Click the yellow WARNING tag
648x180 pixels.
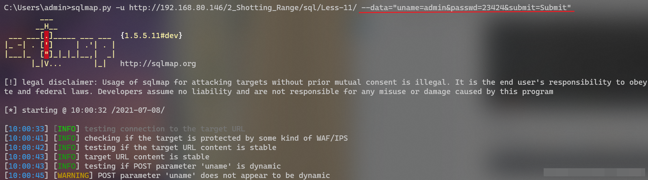coord(73,176)
